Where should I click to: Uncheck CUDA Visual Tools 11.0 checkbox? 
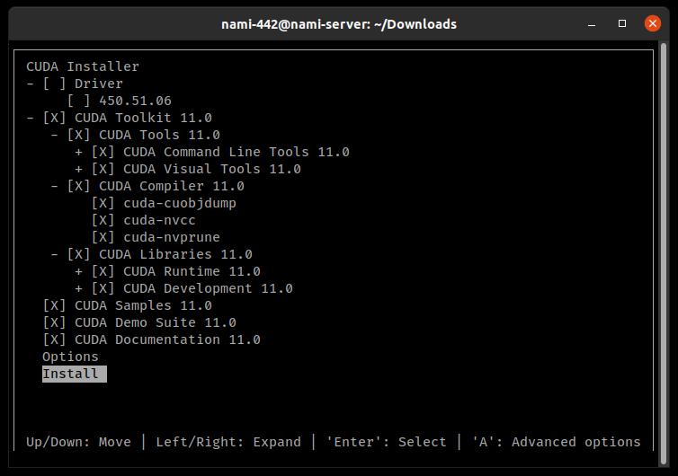(x=103, y=169)
